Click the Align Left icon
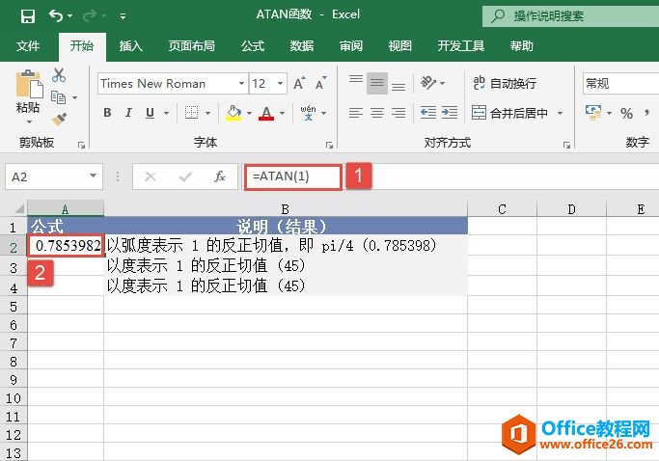This screenshot has width=659, height=461. pos(356,113)
